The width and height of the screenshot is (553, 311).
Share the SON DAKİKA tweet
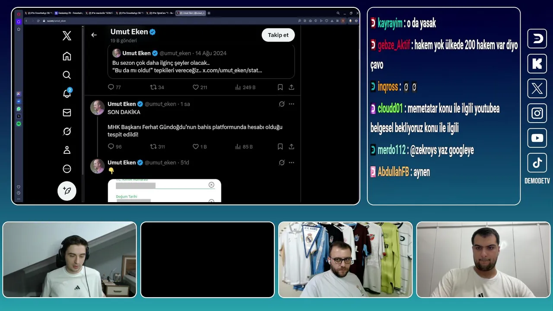coord(292,147)
